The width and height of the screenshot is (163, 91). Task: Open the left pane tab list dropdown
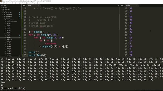point(118,5)
